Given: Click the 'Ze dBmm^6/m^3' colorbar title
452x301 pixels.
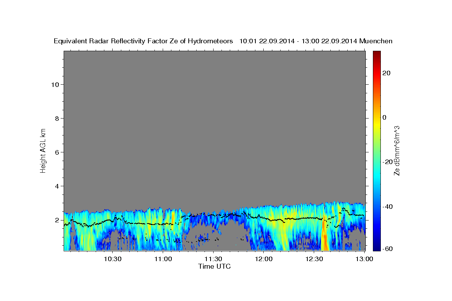Looking at the screenshot, I should click(397, 150).
